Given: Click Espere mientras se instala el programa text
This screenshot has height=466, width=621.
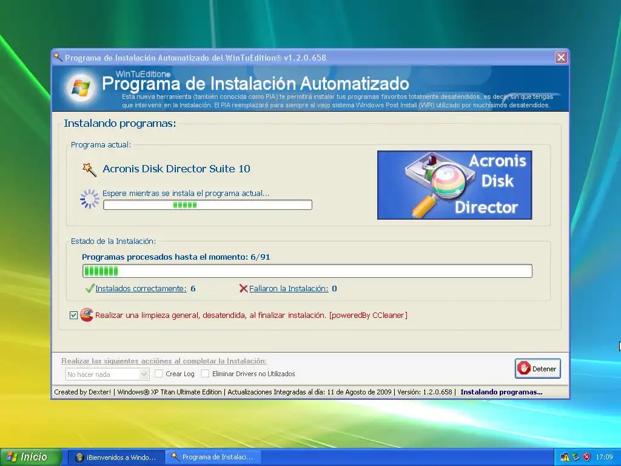Looking at the screenshot, I should [x=186, y=194].
